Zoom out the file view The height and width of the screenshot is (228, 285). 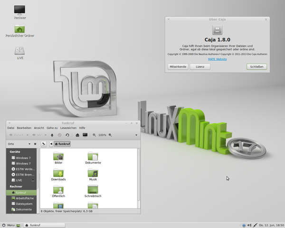coord(95,135)
